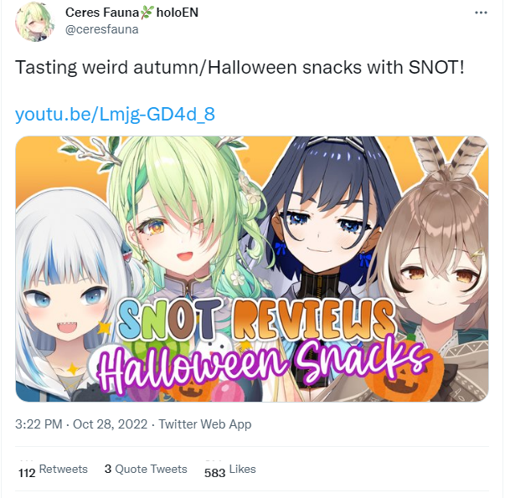Viewport: 505px width, 498px height.
Task: View the 3 Quote Tweets list
Action: 146,469
